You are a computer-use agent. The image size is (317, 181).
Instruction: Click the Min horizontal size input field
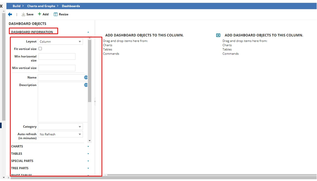57,56
